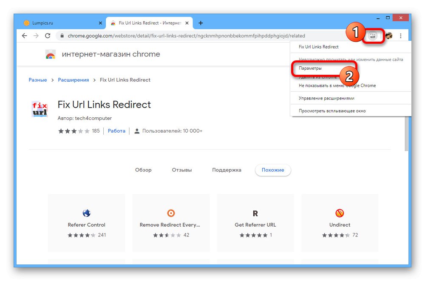Click the Remove Redirect orange circle icon
Viewport: 425px width, 281px height.
(171, 213)
